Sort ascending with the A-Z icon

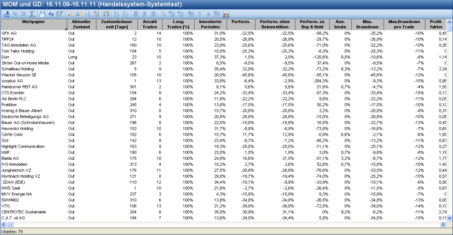pos(116,14)
